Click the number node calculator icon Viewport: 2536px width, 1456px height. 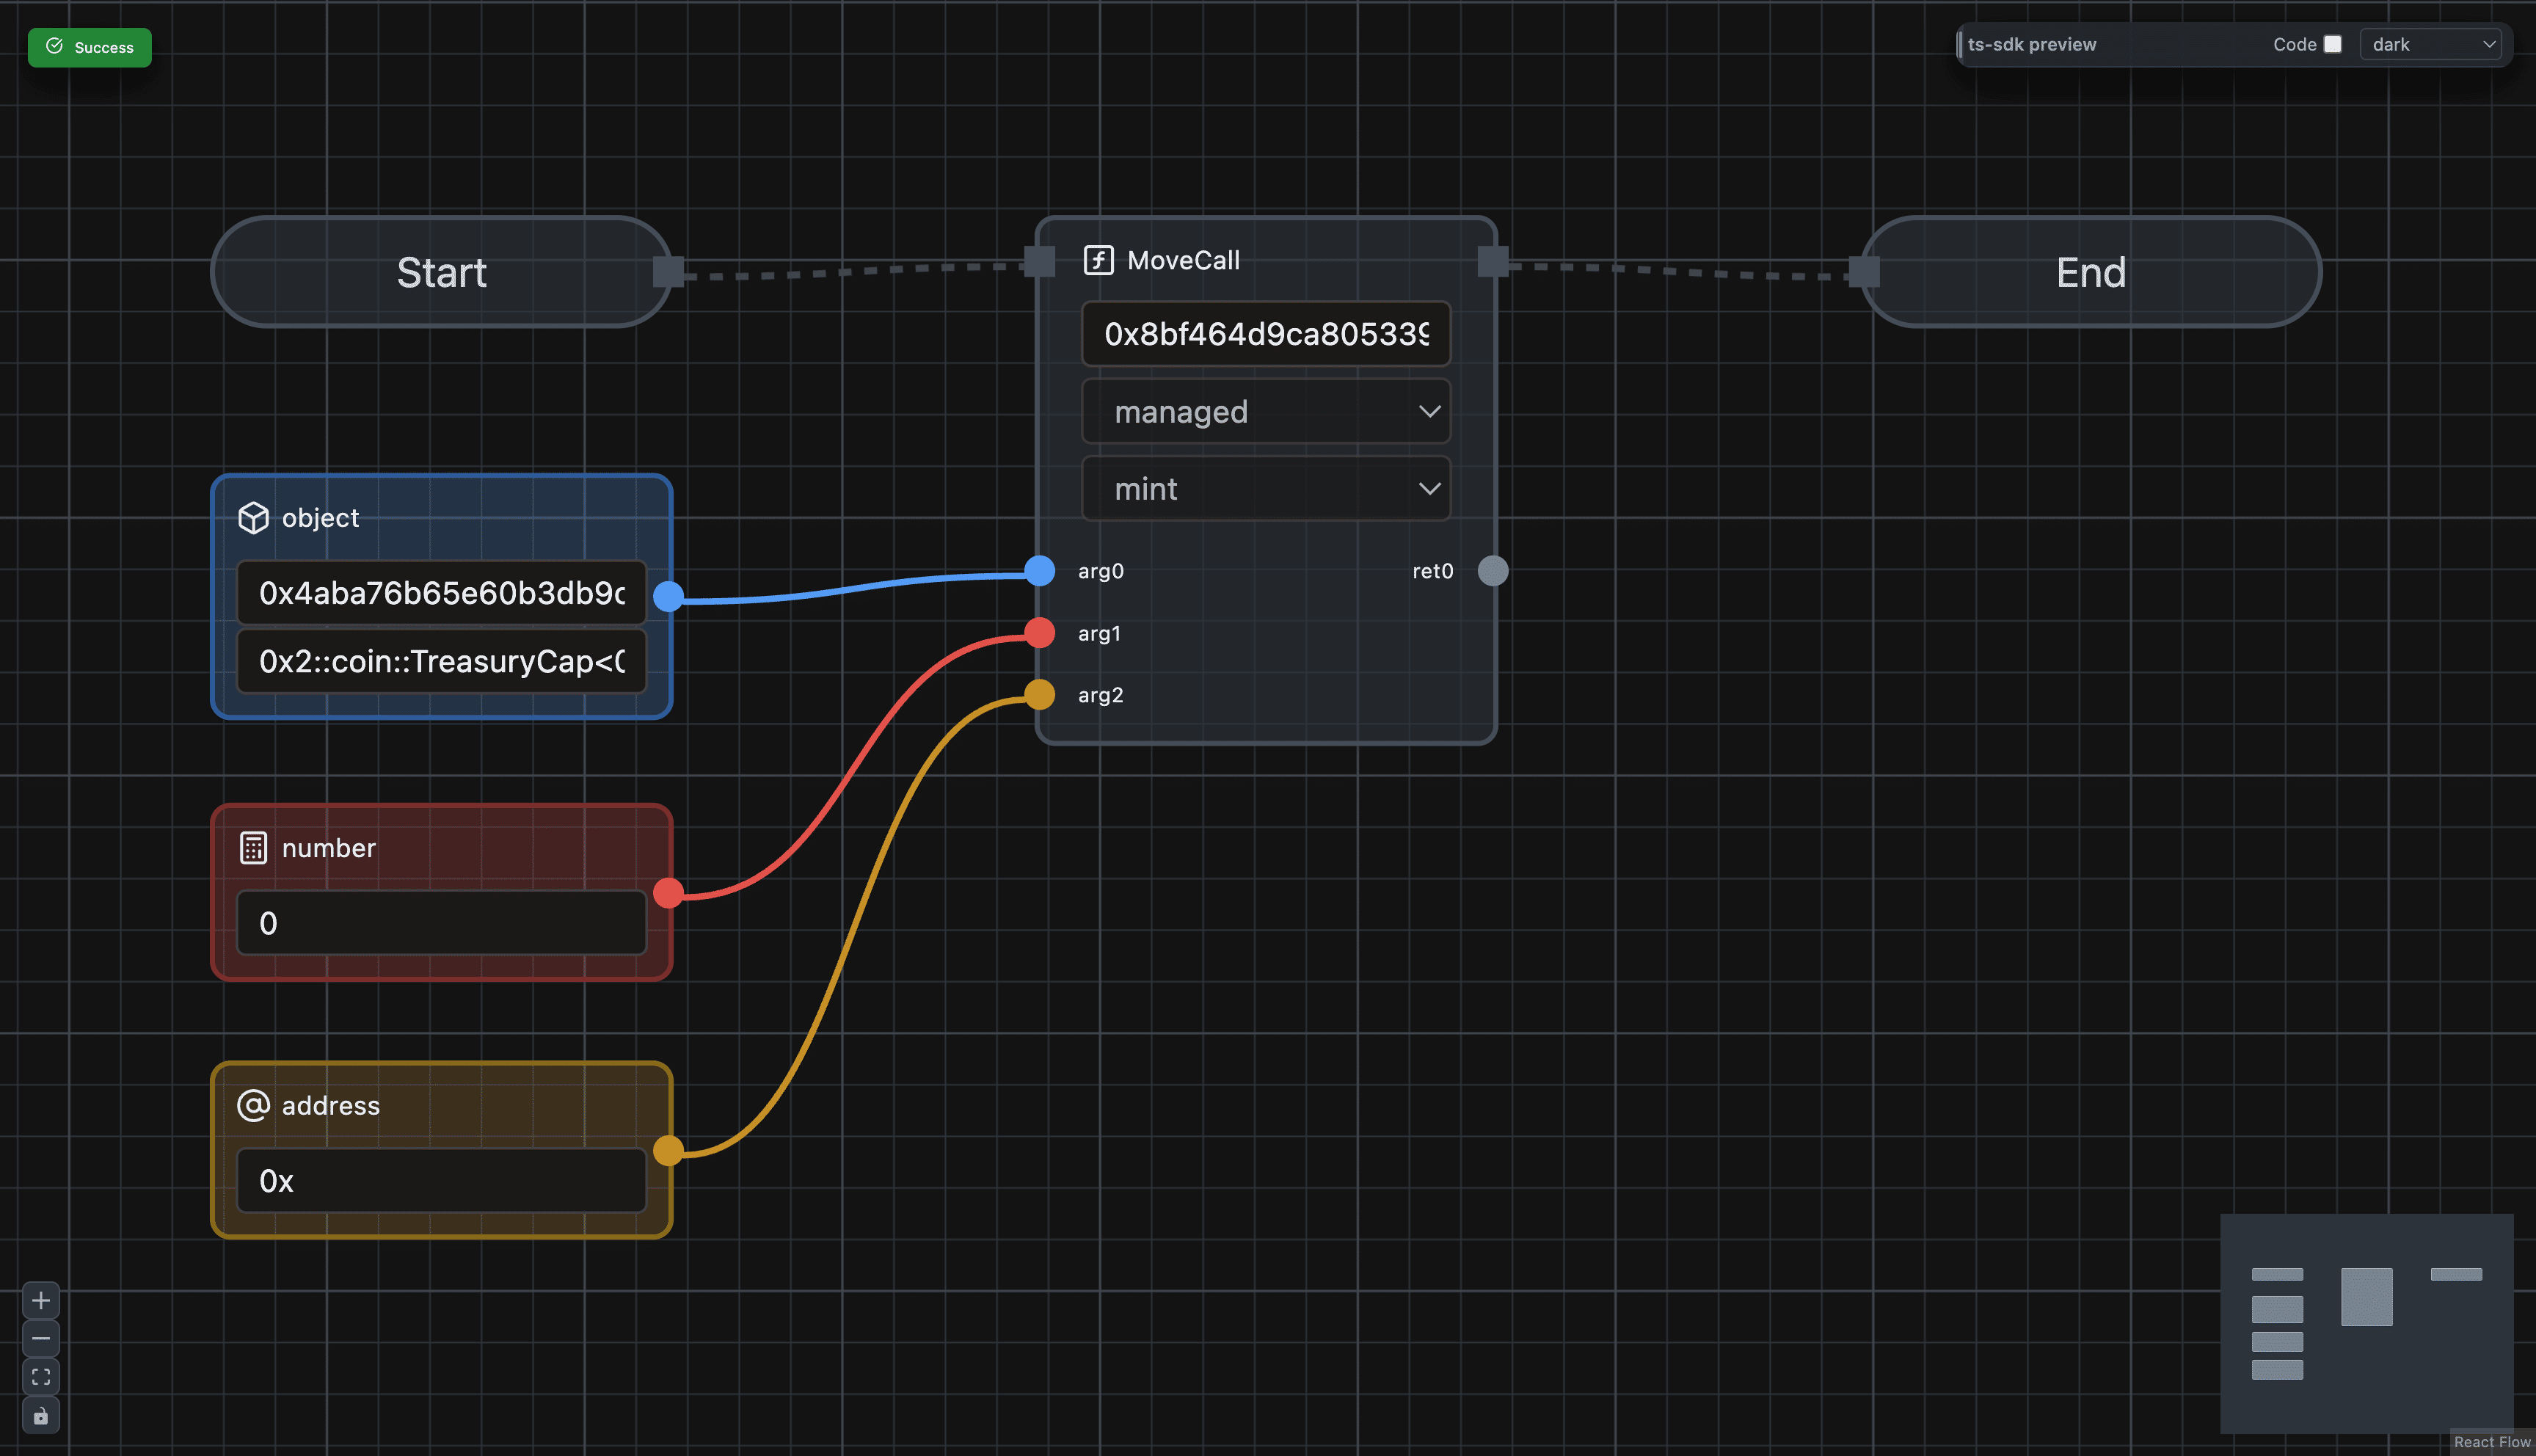coord(253,848)
